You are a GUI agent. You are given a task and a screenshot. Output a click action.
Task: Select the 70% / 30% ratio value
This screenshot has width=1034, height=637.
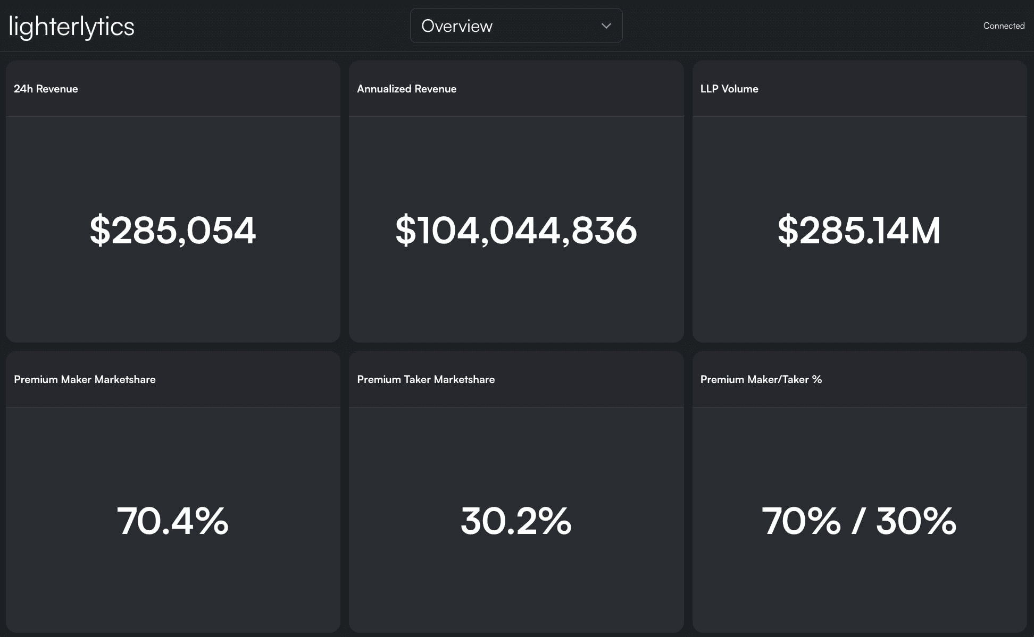[858, 521]
